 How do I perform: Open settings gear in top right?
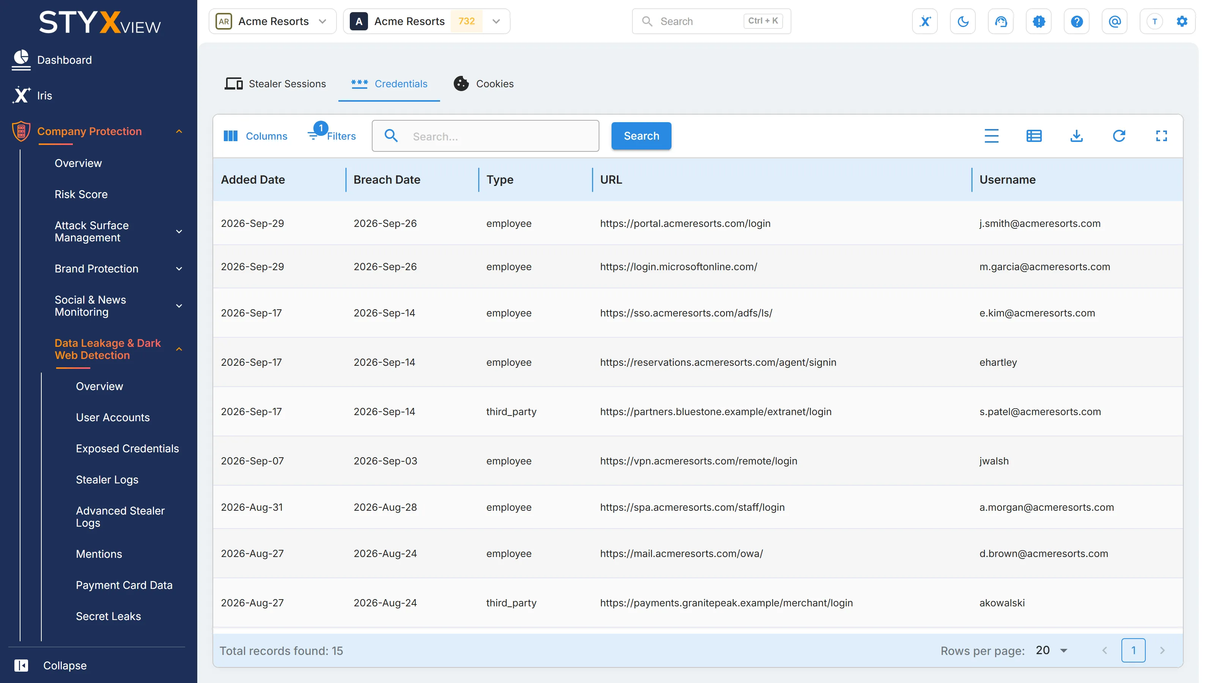click(x=1181, y=21)
